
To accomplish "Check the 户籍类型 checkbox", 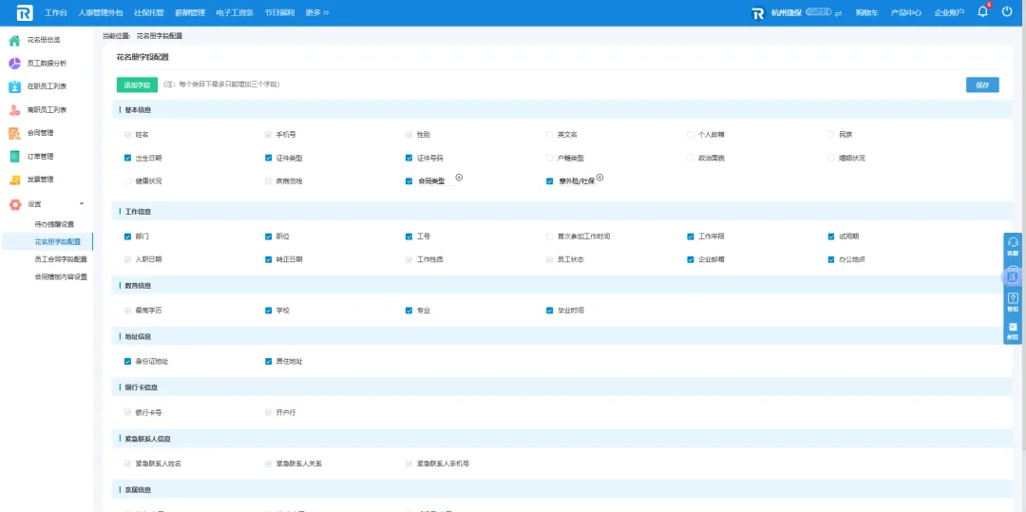I will pos(550,158).
